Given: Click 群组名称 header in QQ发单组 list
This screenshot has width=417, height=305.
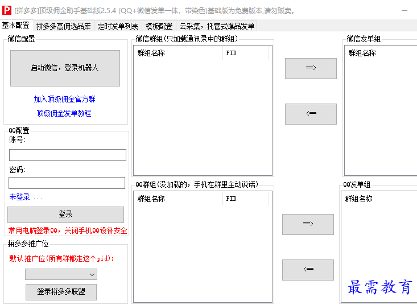Looking at the screenshot, I should (x=359, y=199).
